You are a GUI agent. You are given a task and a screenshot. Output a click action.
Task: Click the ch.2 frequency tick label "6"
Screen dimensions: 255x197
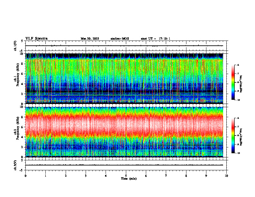point(23,127)
